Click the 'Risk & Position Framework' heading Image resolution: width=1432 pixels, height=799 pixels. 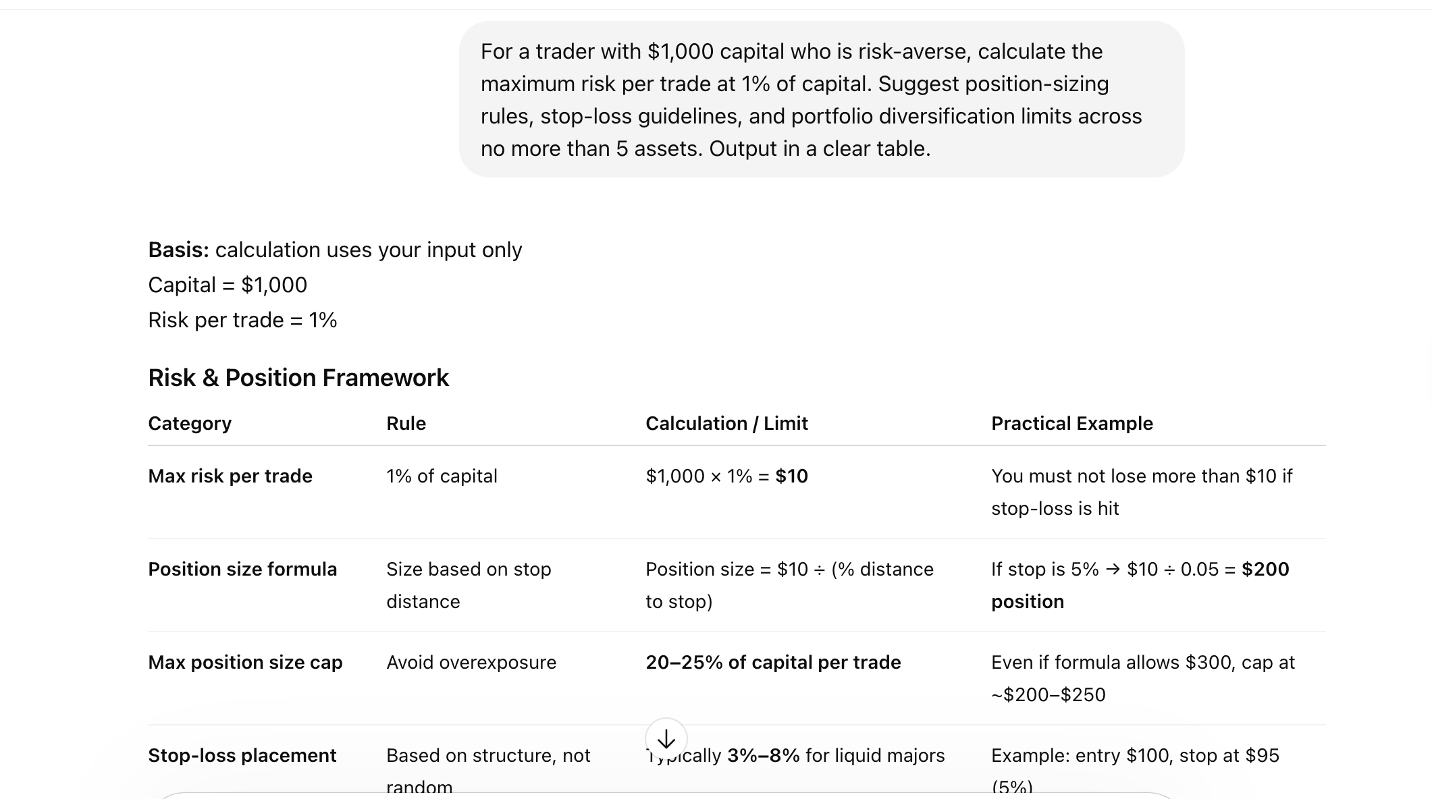click(298, 378)
